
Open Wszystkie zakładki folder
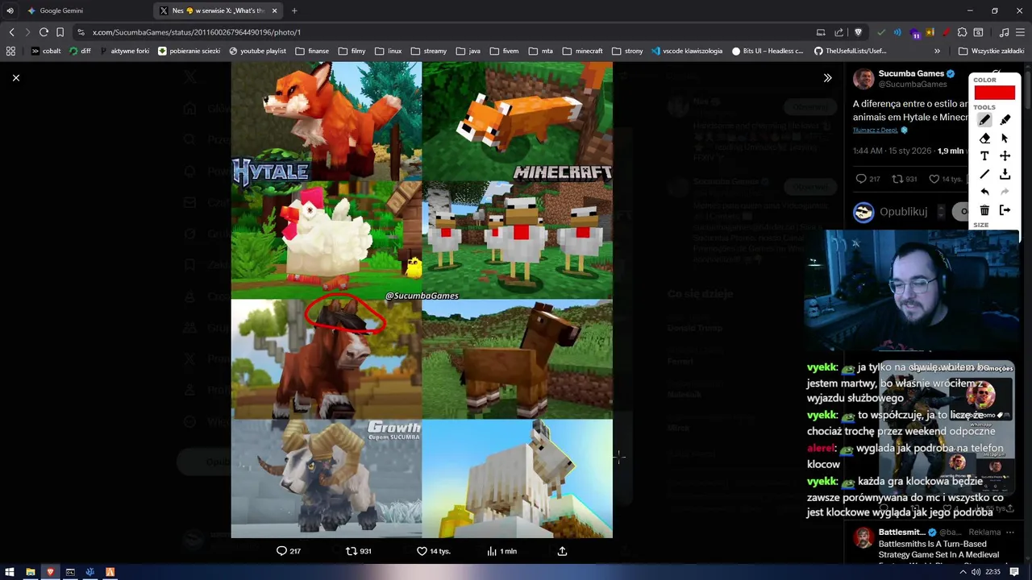coord(991,51)
